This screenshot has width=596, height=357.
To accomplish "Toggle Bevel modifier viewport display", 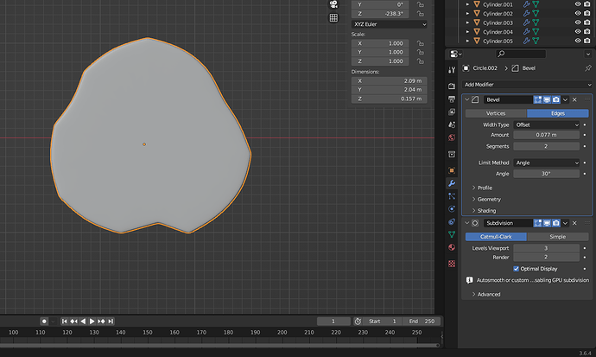I will point(547,99).
